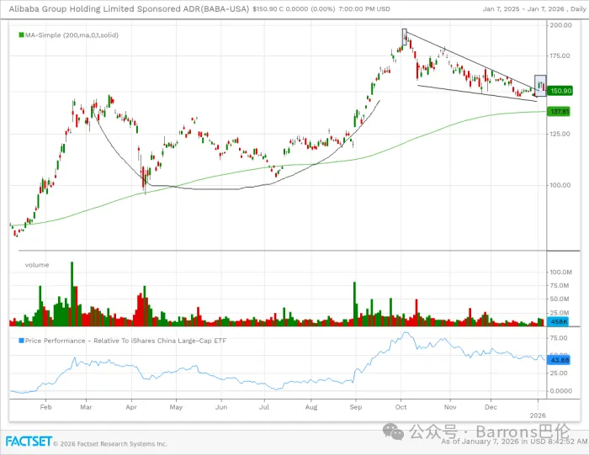This screenshot has height=455, width=589.
Task: Click the Nov month label on time axis
Action: click(x=450, y=407)
